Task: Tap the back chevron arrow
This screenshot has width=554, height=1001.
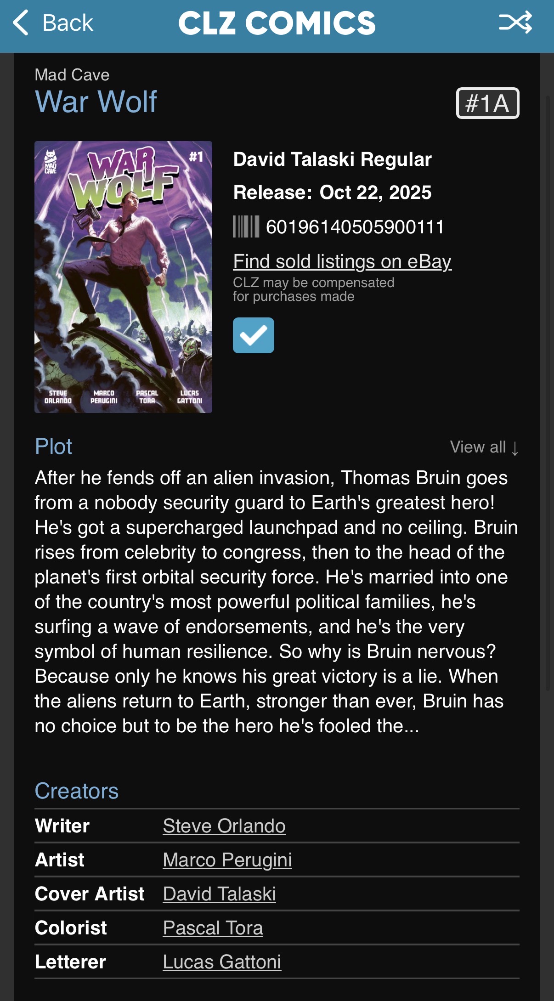Action: point(21,23)
